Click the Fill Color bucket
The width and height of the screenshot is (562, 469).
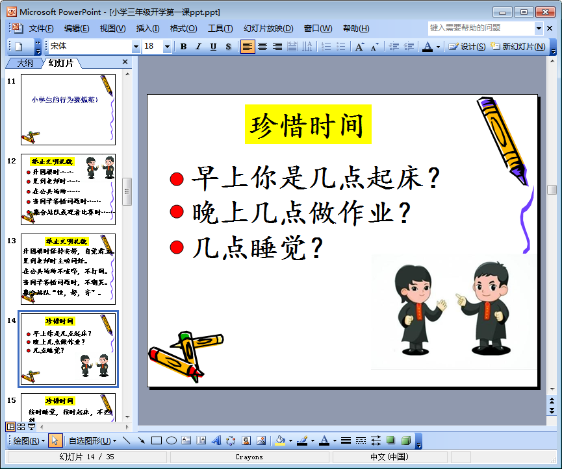[280, 440]
